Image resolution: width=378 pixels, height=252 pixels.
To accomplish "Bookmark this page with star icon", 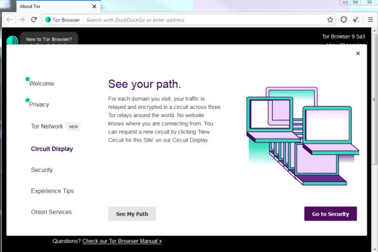I will click(x=330, y=20).
